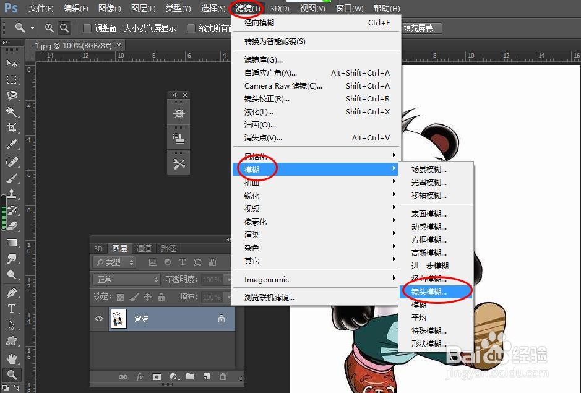Expand the 风格化 submenu
Image resolution: width=581 pixels, height=393 pixels.
point(314,157)
